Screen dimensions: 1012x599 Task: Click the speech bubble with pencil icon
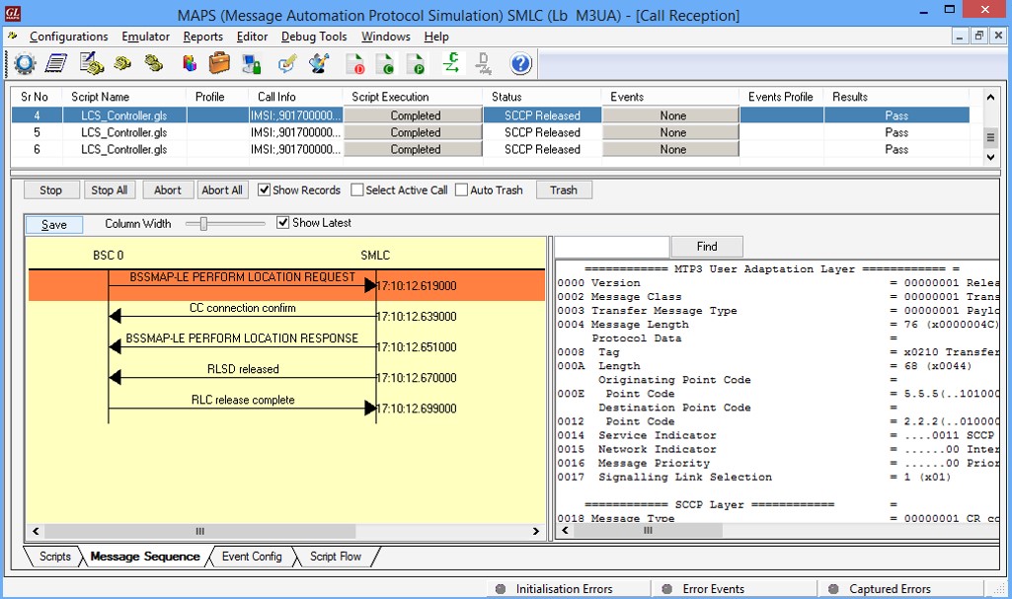pos(286,64)
